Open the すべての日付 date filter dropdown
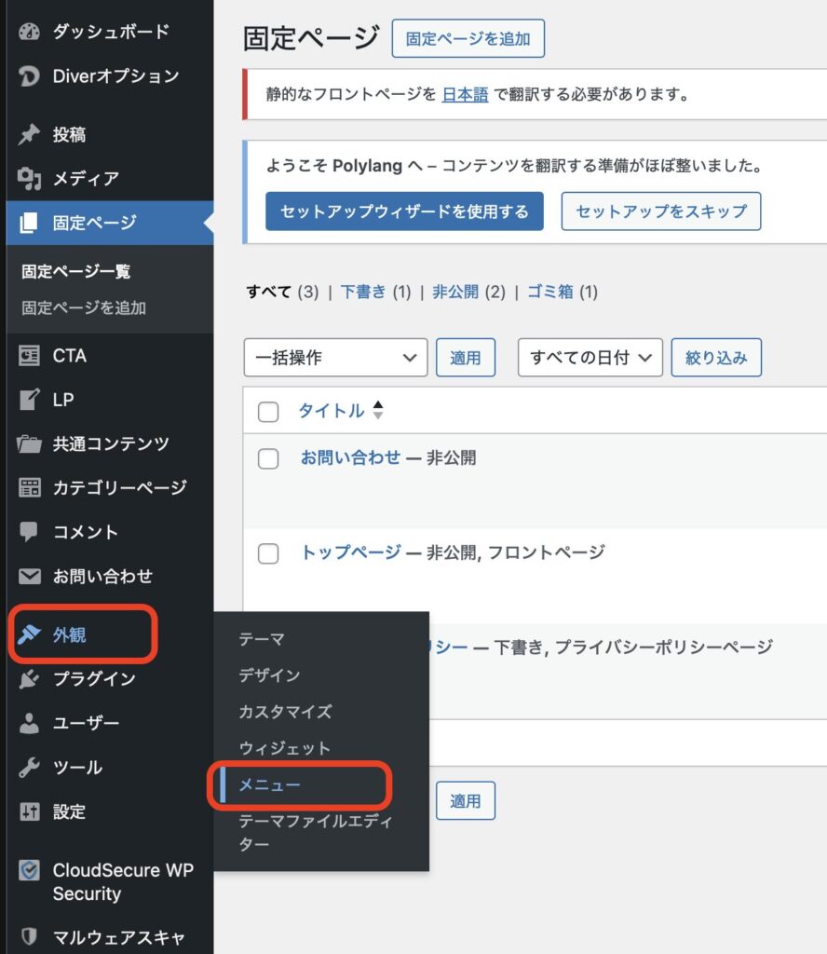 (x=590, y=358)
